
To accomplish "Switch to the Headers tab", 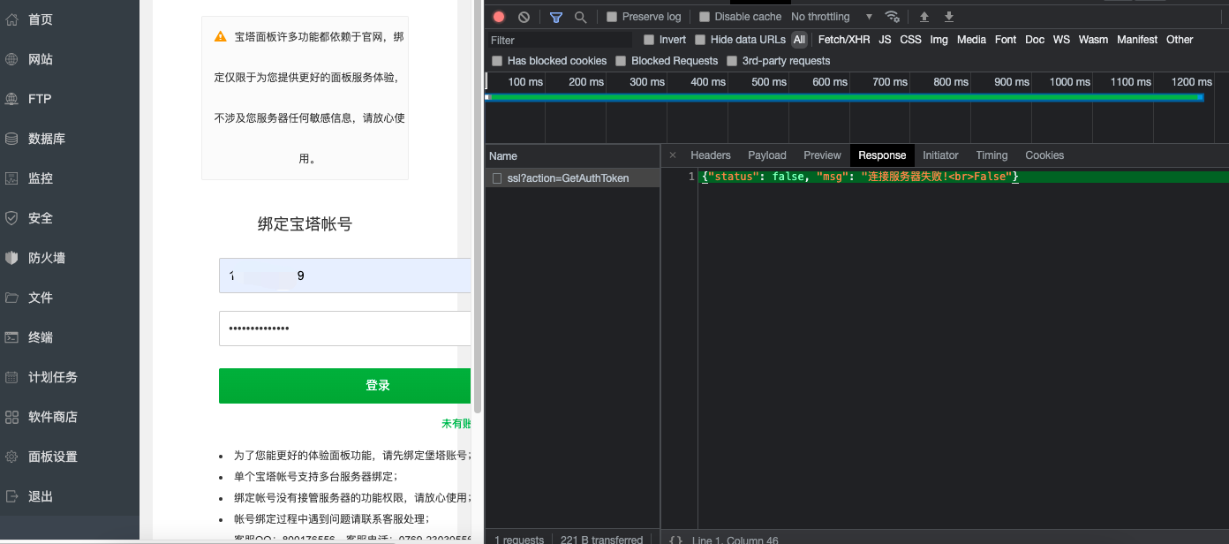I will 711,155.
